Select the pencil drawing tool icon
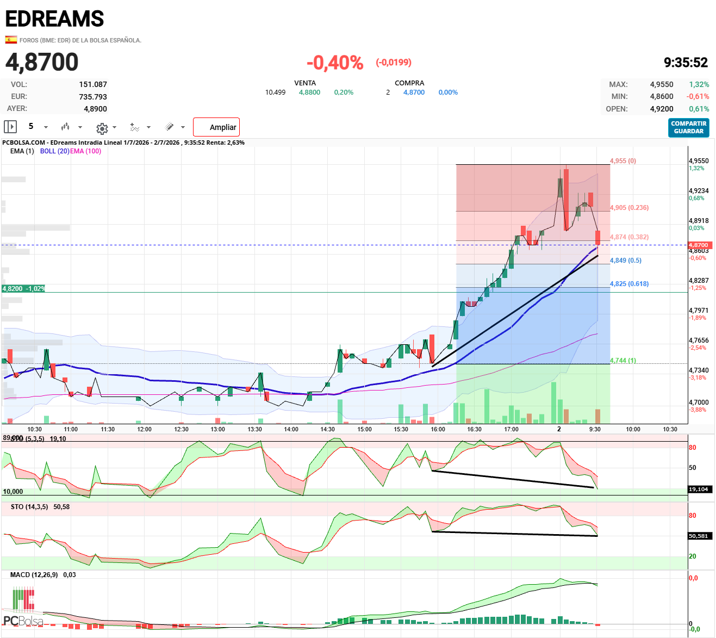This screenshot has width=716, height=638. (170, 127)
